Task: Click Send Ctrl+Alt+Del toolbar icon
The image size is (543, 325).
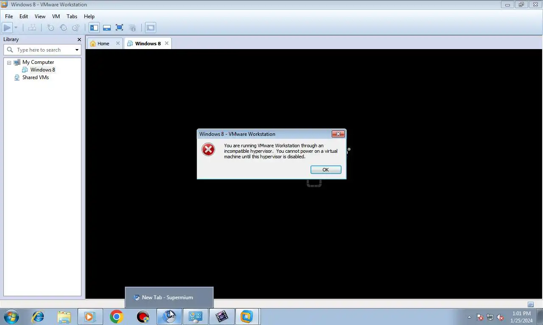Action: [32, 28]
